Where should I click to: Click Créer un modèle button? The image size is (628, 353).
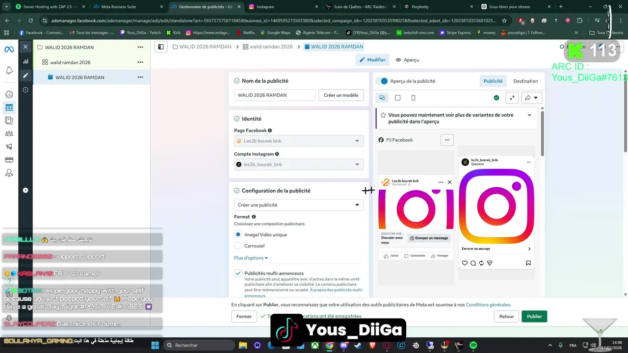pos(341,95)
